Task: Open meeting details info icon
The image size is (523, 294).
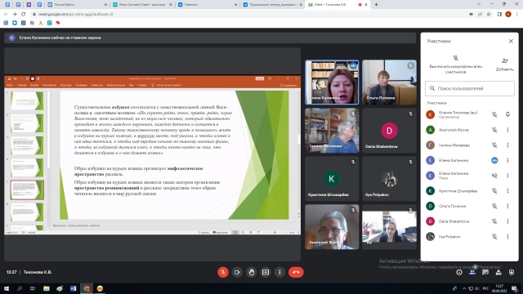Action: (x=459, y=272)
